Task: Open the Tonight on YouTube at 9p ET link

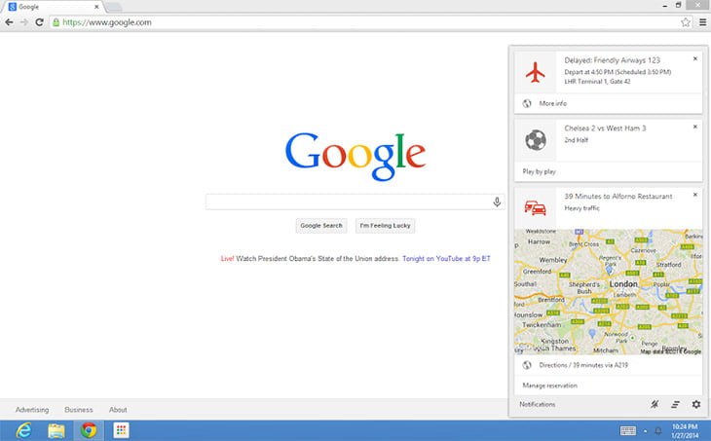Action: 446,258
